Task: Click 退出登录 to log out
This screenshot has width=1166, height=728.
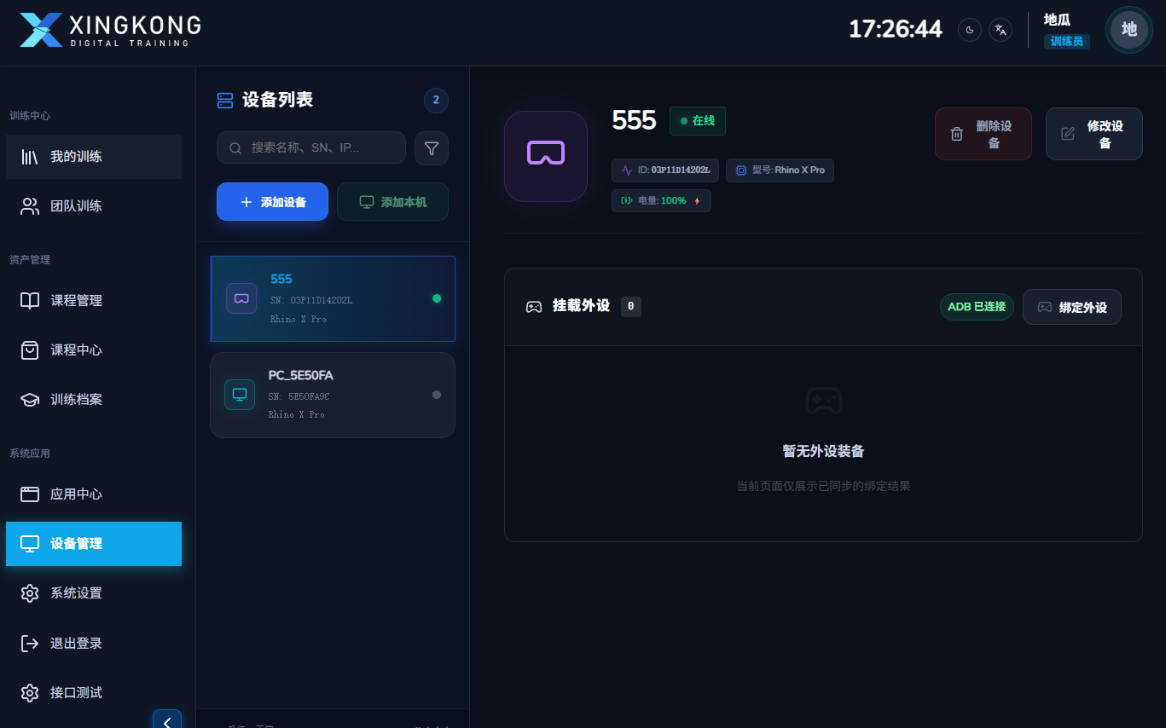Action: [94, 644]
